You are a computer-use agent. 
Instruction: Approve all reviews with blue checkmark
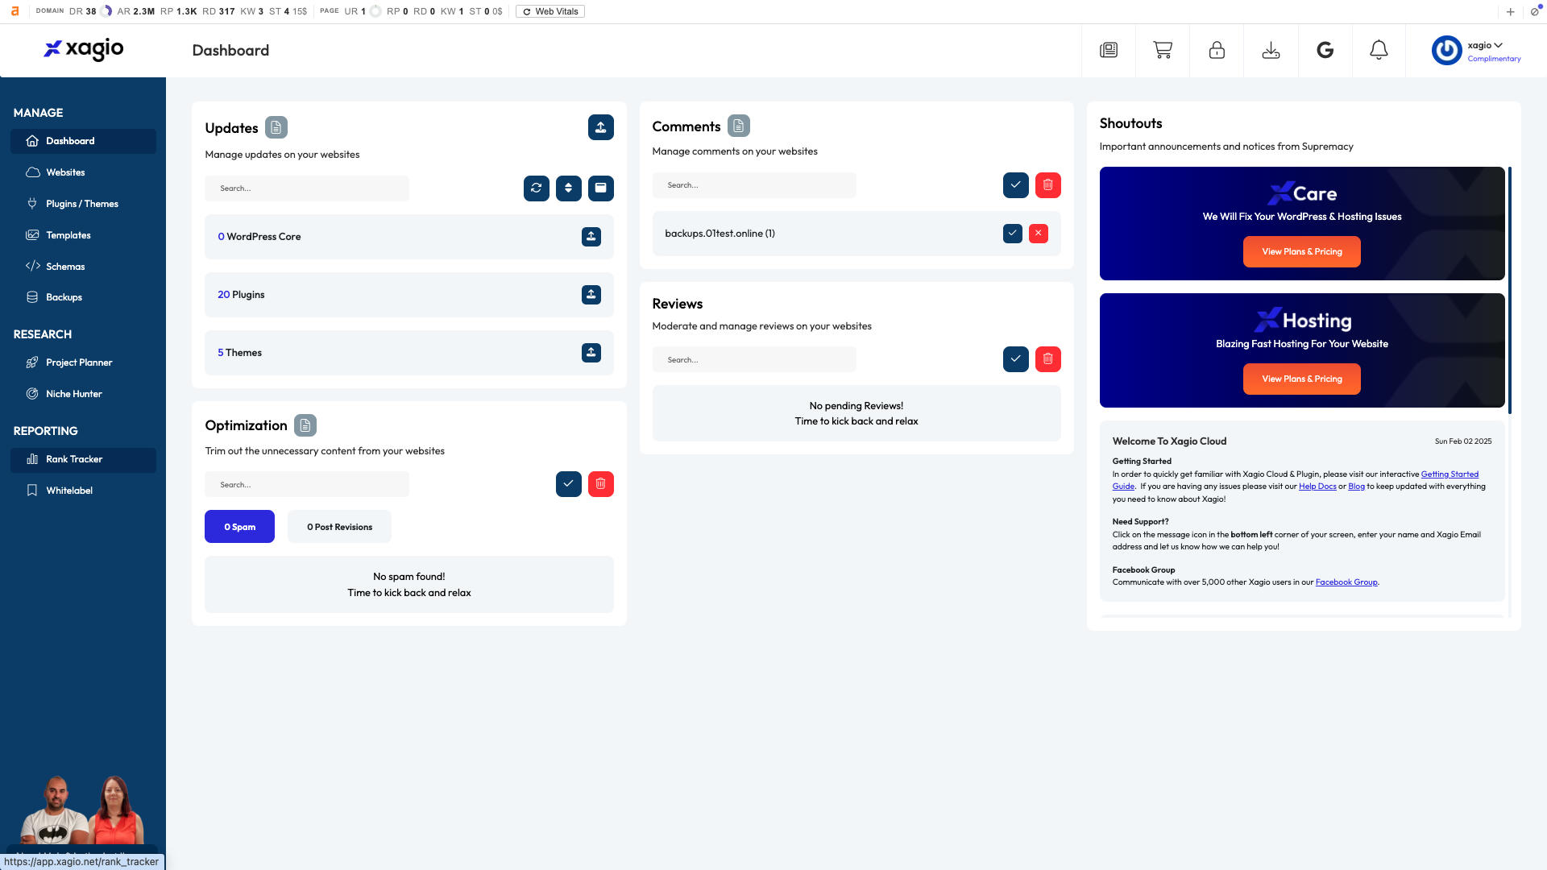click(1015, 358)
